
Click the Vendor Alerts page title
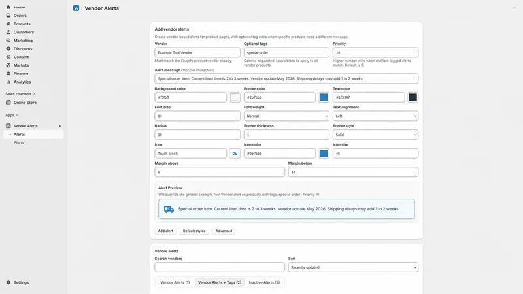[102, 8]
